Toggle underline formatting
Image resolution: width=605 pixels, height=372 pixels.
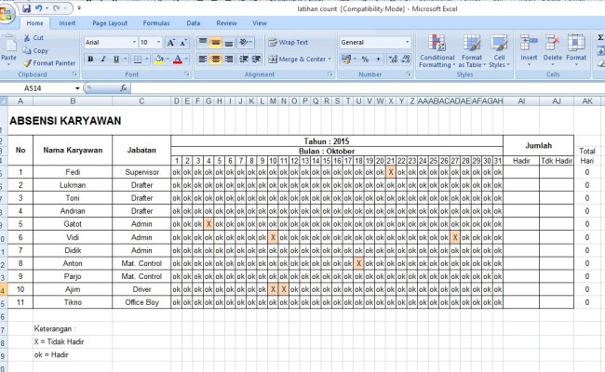115,59
